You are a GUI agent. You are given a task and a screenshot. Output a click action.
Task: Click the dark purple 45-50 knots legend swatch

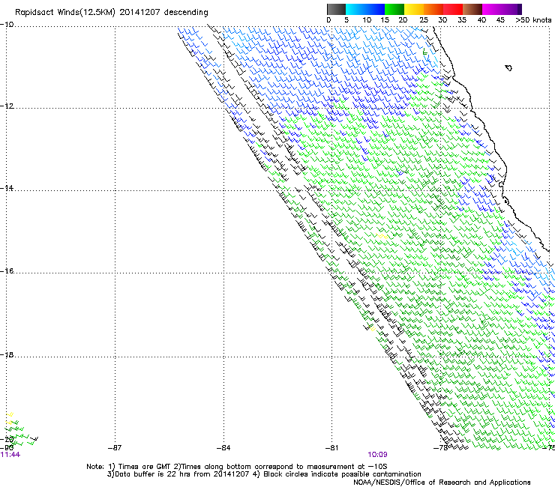click(511, 9)
